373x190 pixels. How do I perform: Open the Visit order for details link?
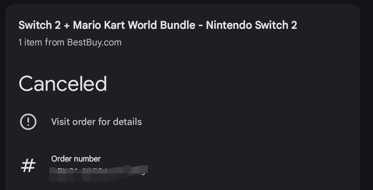[x=96, y=122]
